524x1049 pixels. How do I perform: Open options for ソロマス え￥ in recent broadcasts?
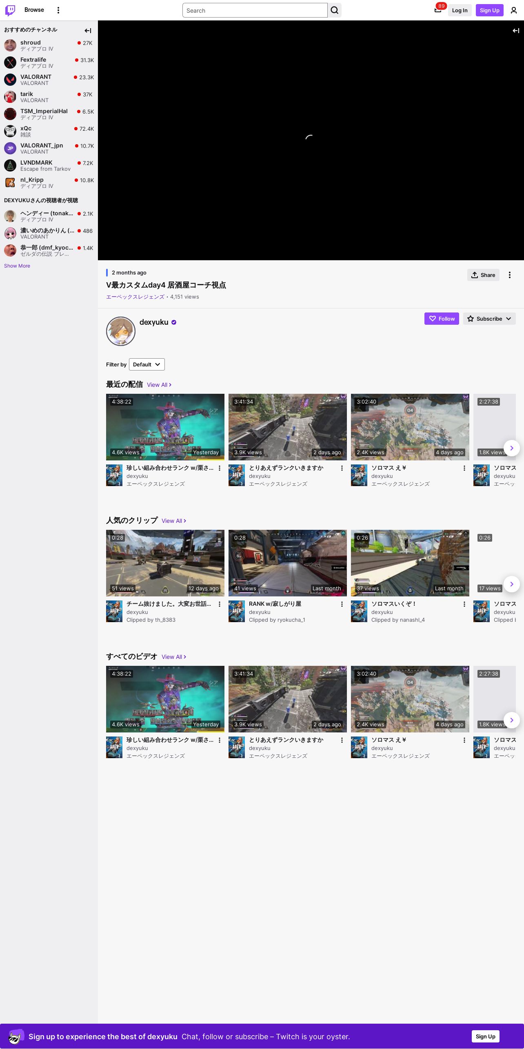464,468
